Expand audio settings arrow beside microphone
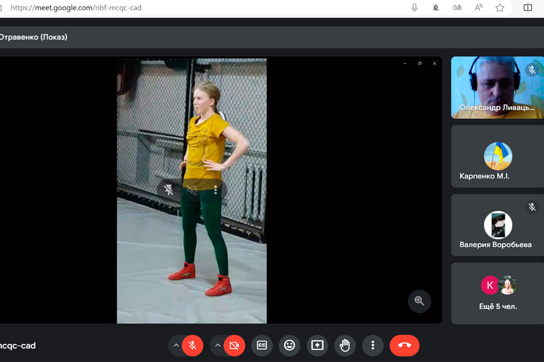This screenshot has width=544, height=362. [x=176, y=346]
